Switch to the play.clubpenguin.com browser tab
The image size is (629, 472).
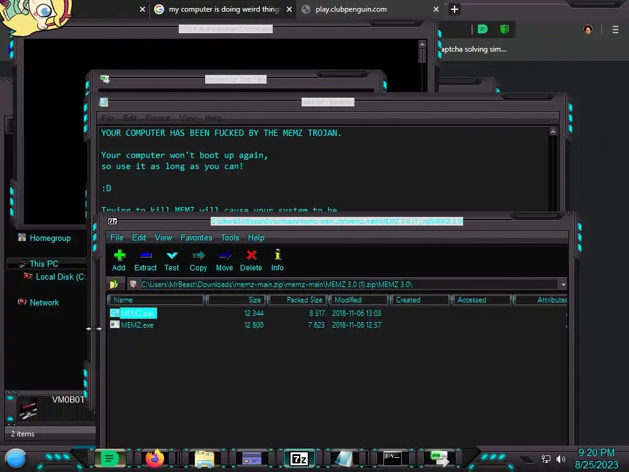point(351,9)
